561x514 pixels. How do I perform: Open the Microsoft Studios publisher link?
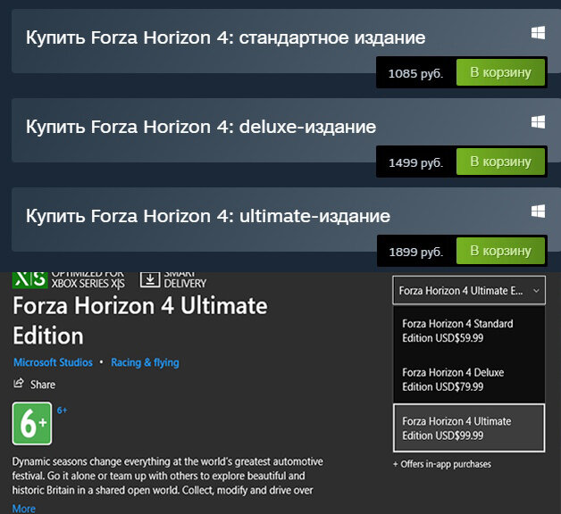pyautogui.click(x=53, y=362)
